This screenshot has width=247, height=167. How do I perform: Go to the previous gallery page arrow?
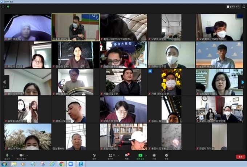point(4,82)
